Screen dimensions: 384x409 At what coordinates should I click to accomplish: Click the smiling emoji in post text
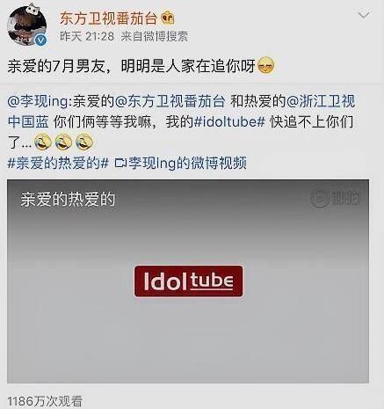(x=266, y=66)
